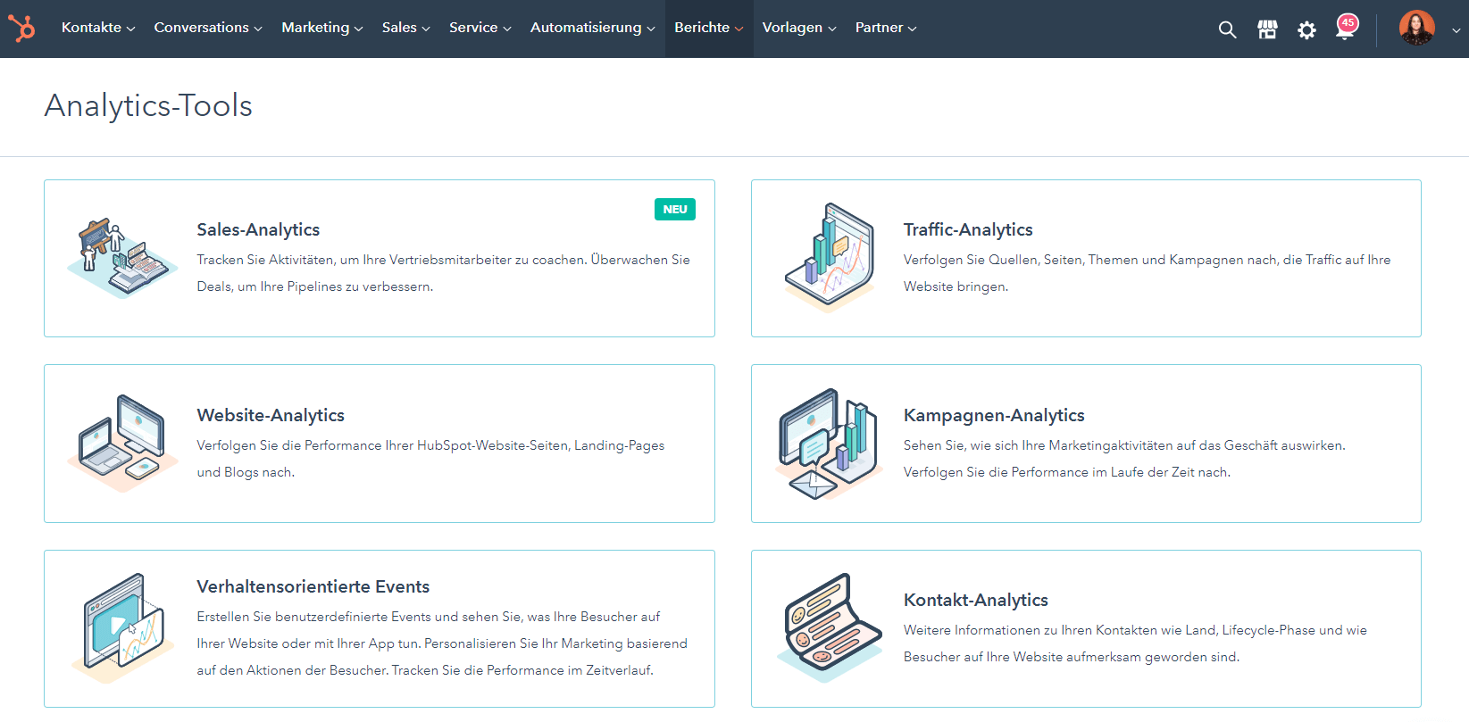This screenshot has height=722, width=1469.
Task: Expand the Automatisierung menu
Action: pos(593,28)
